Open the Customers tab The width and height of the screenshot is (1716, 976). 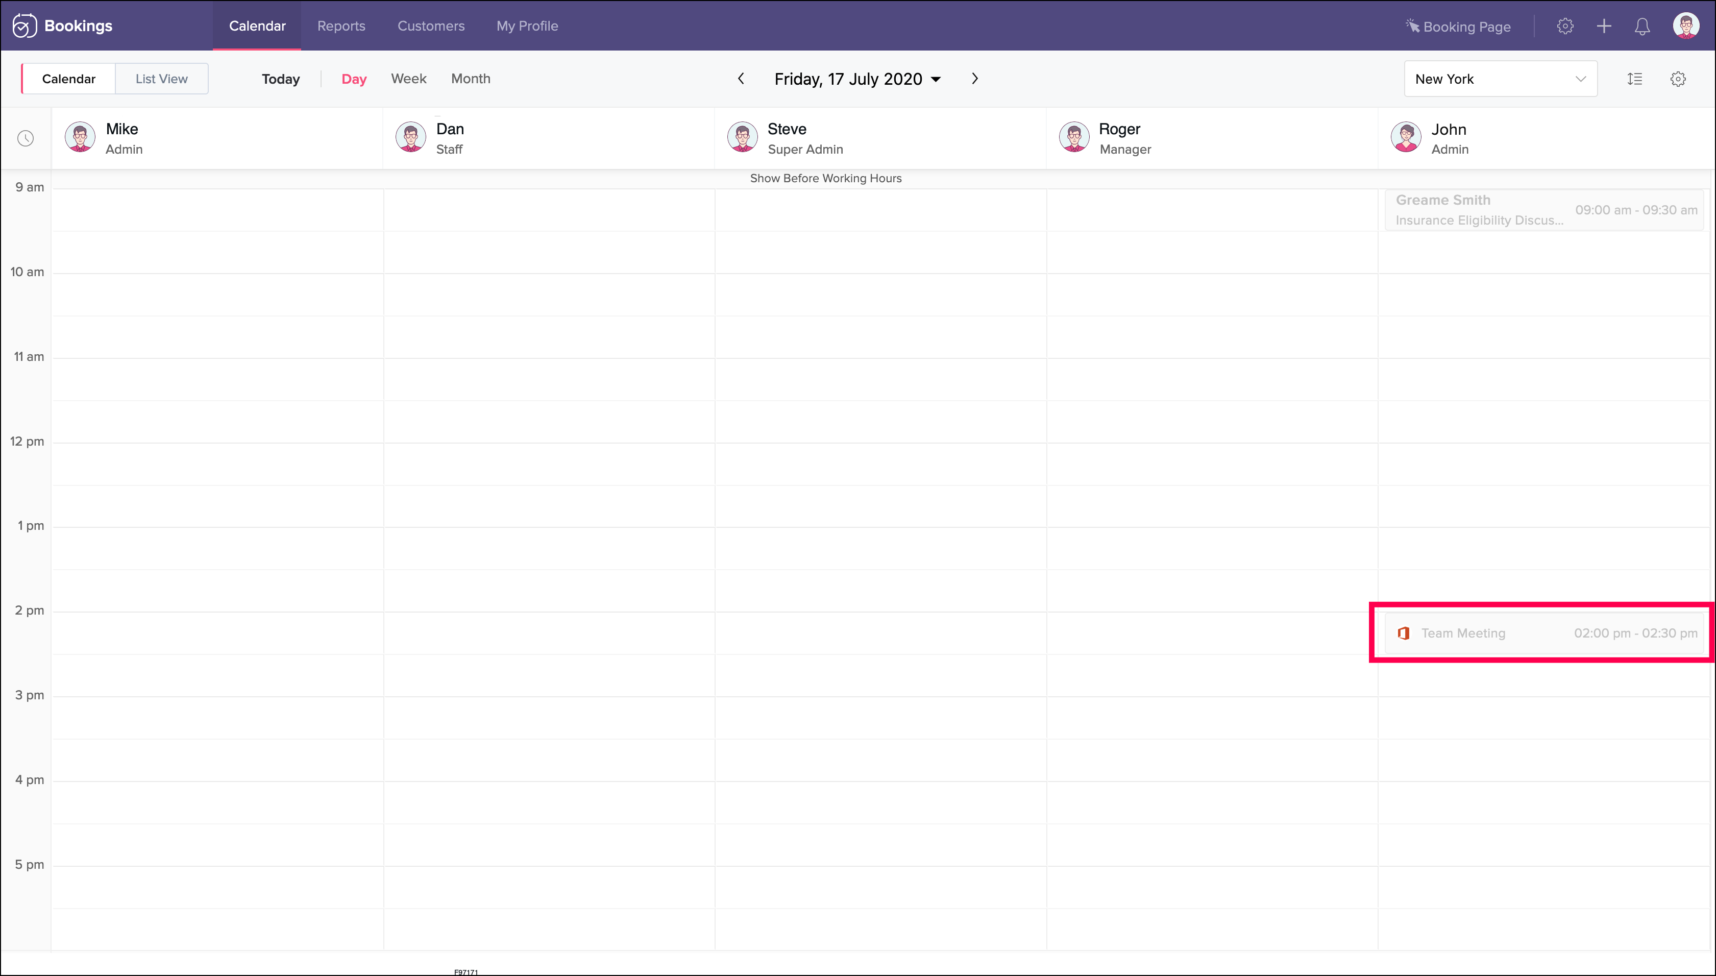431,26
